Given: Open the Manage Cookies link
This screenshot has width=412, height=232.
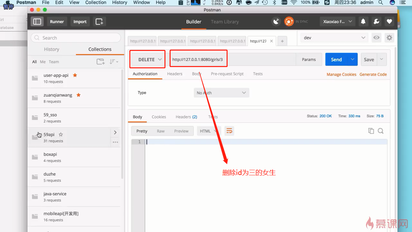Looking at the screenshot, I should click(x=342, y=74).
